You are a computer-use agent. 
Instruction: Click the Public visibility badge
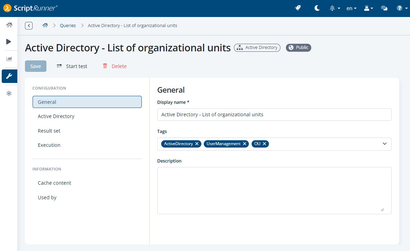(x=298, y=48)
